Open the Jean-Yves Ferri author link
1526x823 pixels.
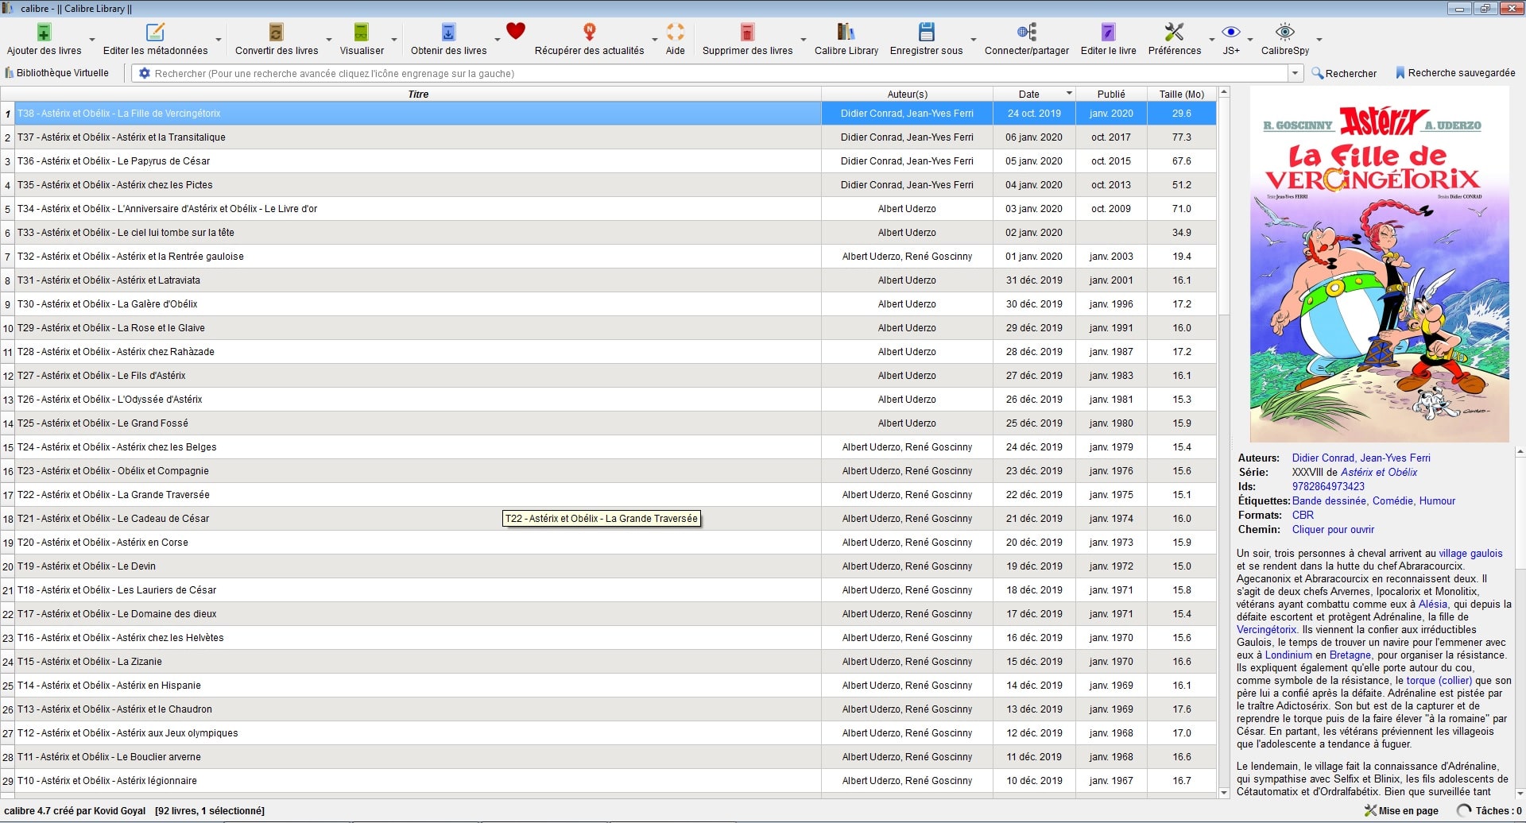1395,458
